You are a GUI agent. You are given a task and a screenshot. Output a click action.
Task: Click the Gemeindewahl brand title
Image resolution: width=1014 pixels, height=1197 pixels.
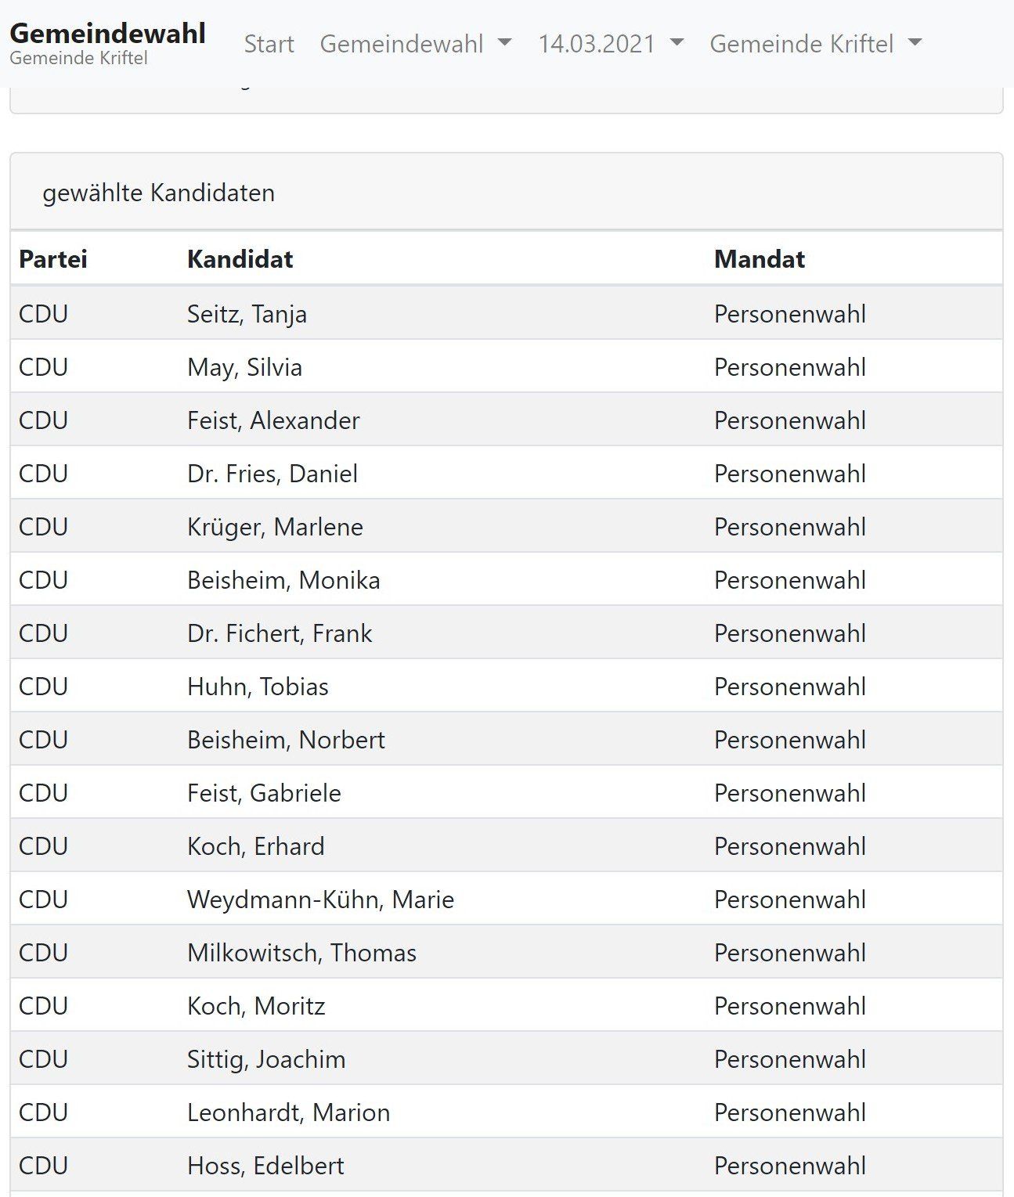(x=107, y=34)
